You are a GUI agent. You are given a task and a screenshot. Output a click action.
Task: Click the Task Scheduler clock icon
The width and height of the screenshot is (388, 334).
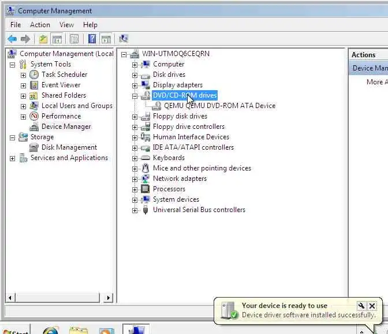point(34,75)
